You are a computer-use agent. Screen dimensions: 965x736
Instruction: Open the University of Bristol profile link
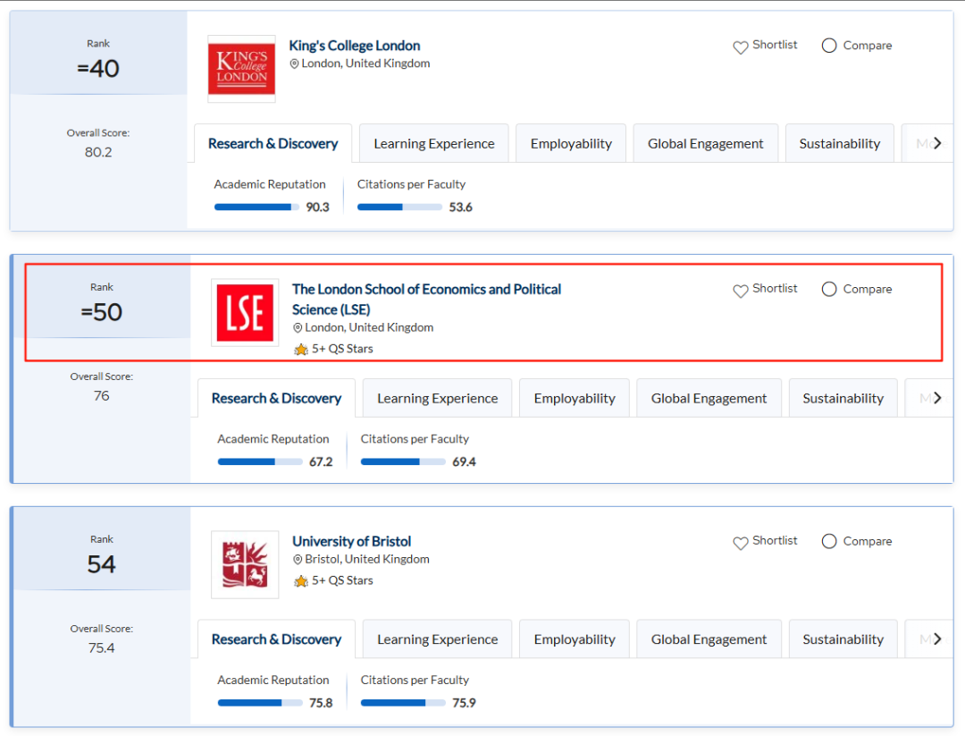pos(351,541)
